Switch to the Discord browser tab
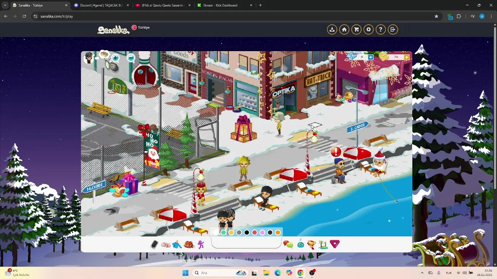The width and height of the screenshot is (497, 279). pyautogui.click(x=101, y=5)
